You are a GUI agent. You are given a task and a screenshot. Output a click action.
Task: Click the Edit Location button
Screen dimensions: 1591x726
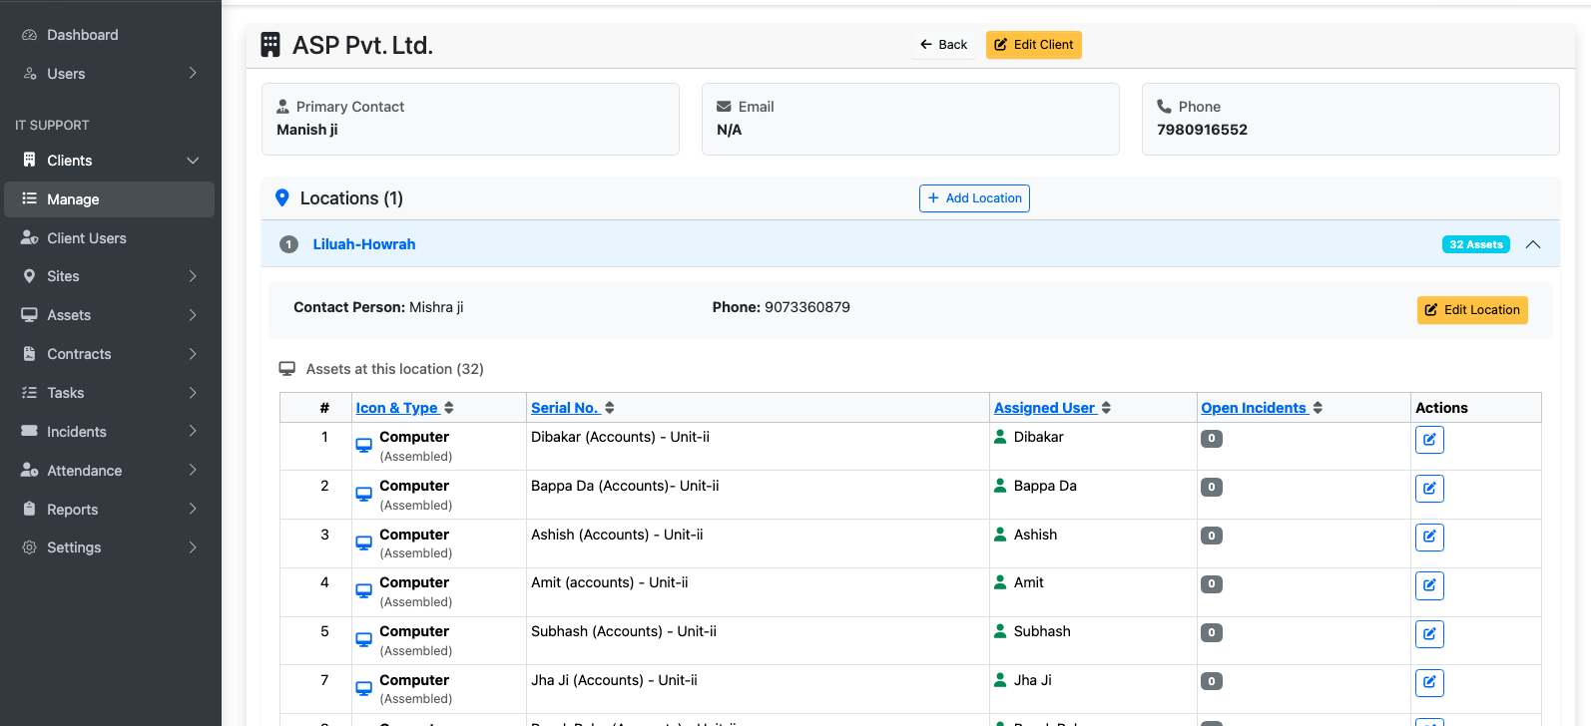coord(1472,310)
